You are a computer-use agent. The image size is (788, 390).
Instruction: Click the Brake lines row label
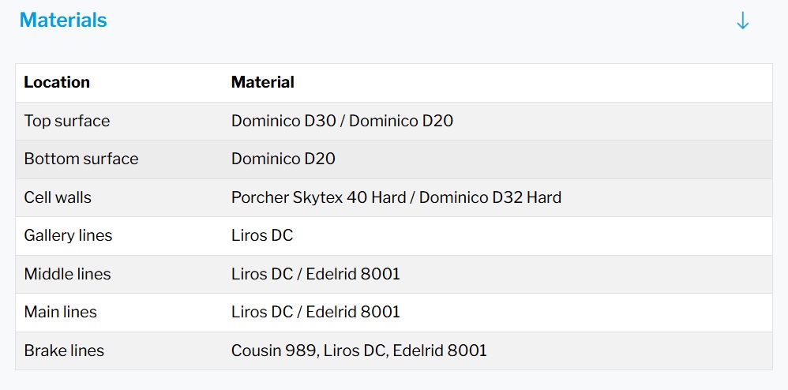click(x=64, y=350)
